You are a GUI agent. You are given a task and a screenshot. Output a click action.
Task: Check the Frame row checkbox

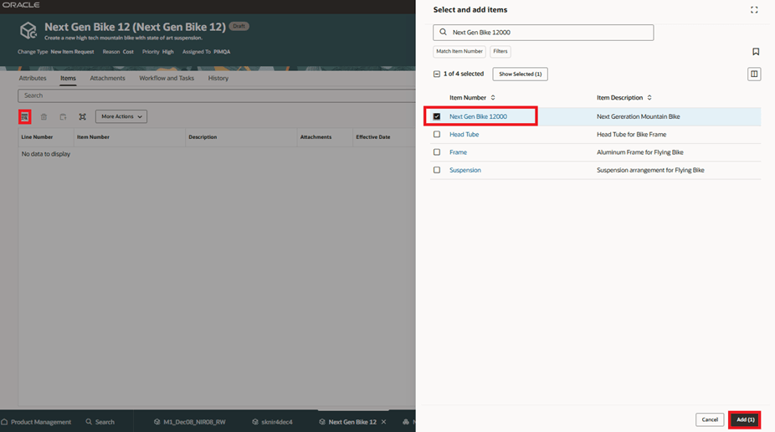click(436, 152)
